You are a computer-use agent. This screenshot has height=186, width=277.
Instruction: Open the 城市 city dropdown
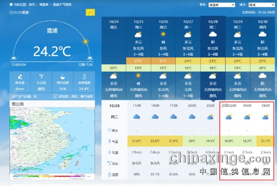tap(261, 5)
